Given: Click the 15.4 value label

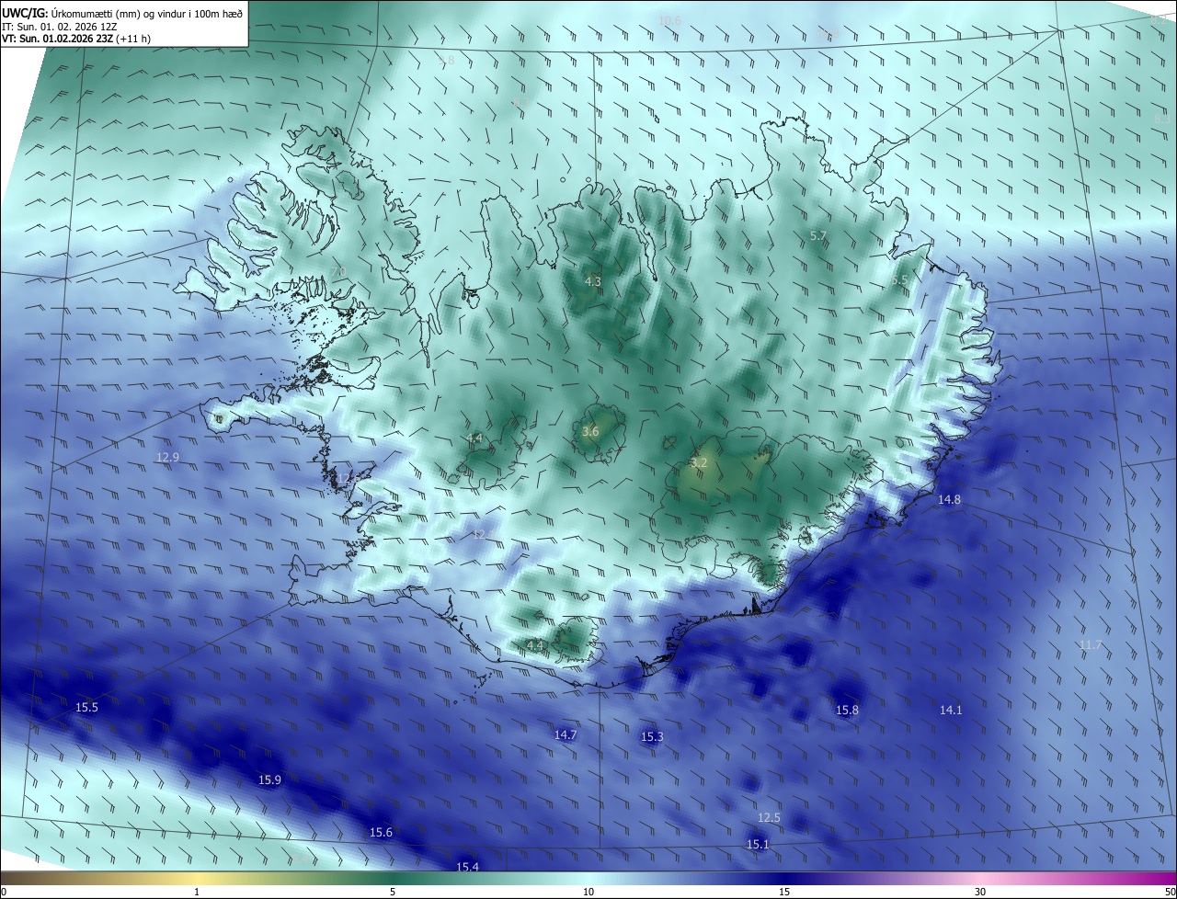Looking at the screenshot, I should (x=467, y=867).
